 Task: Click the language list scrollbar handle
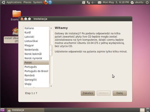coord(51,50)
